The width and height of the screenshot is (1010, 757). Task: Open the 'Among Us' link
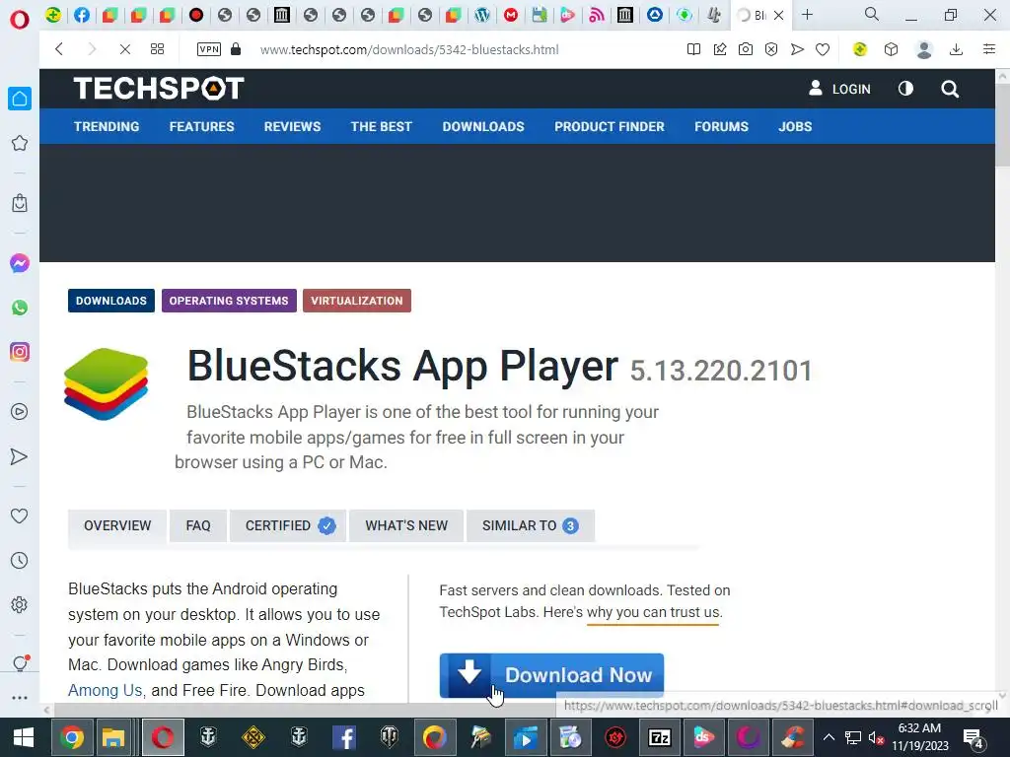tap(105, 691)
